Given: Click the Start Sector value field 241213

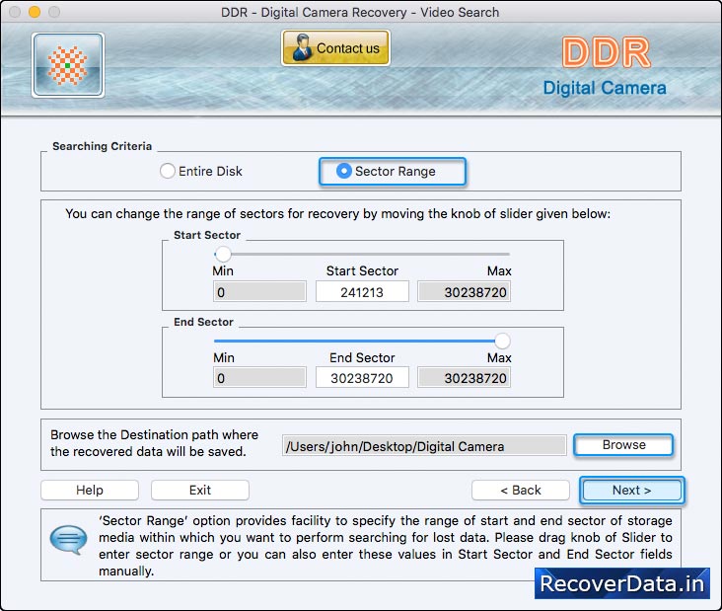Looking at the screenshot, I should (362, 291).
